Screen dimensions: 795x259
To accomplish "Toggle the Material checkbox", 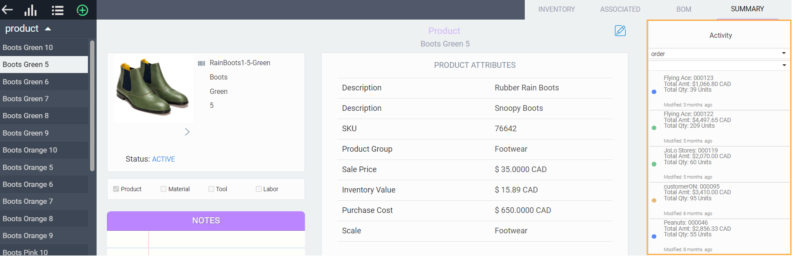I will 164,189.
